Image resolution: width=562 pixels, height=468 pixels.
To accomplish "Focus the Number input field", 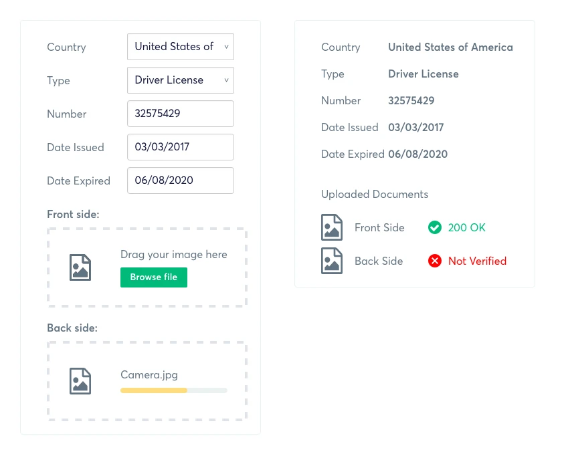I will [181, 114].
